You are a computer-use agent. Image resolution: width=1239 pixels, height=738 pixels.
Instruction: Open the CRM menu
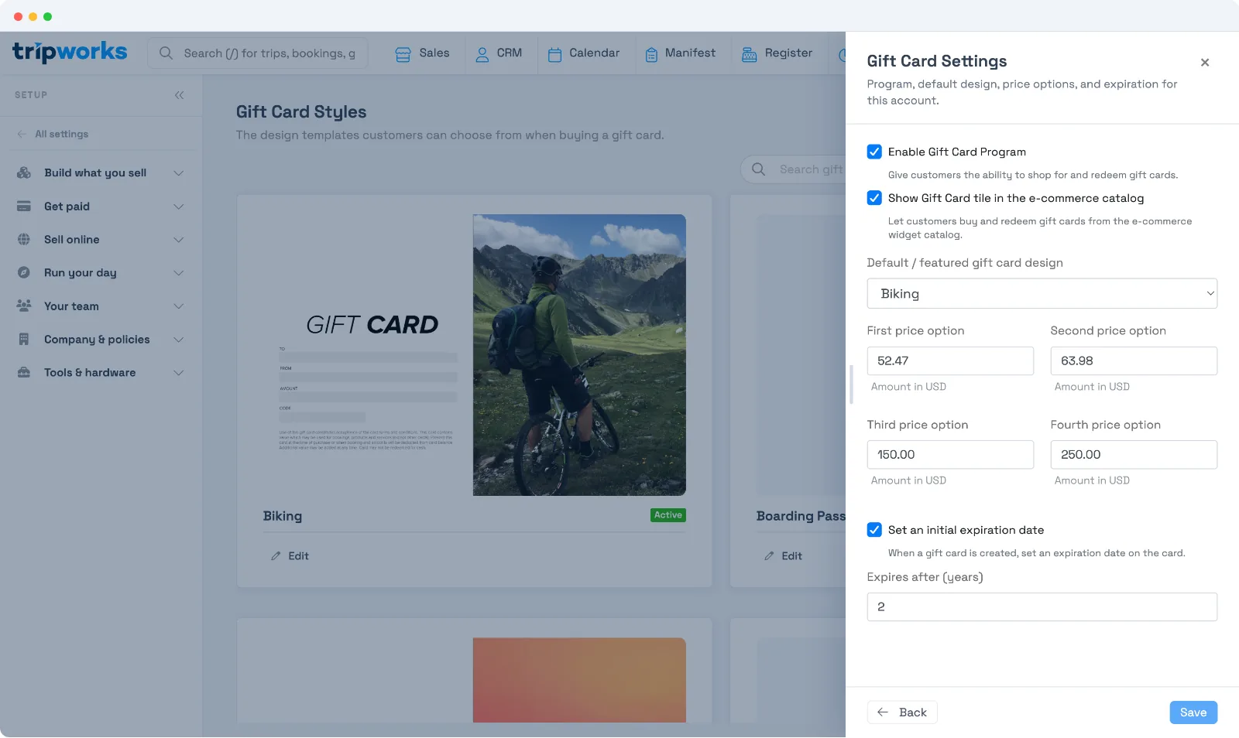tap(499, 53)
